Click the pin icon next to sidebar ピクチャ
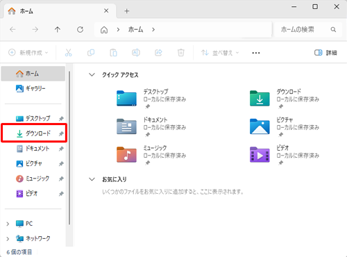The width and height of the screenshot is (347, 257). pyautogui.click(x=61, y=164)
